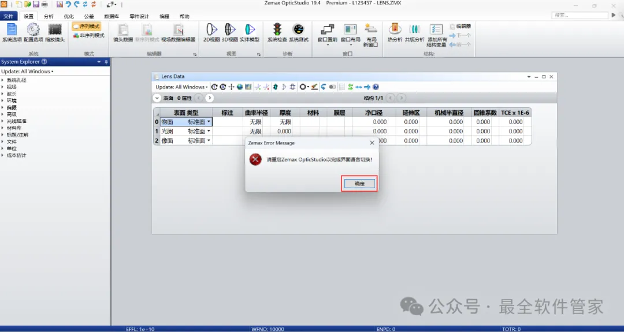Open Update: All Windows dropdown in Lens Data
The width and height of the screenshot is (624, 332).
pyautogui.click(x=181, y=87)
